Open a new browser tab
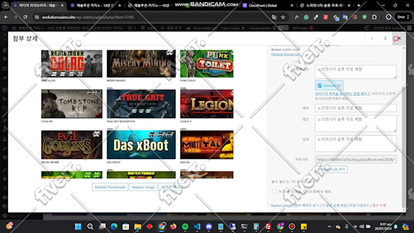This screenshot has height=233, width=414. click(359, 5)
